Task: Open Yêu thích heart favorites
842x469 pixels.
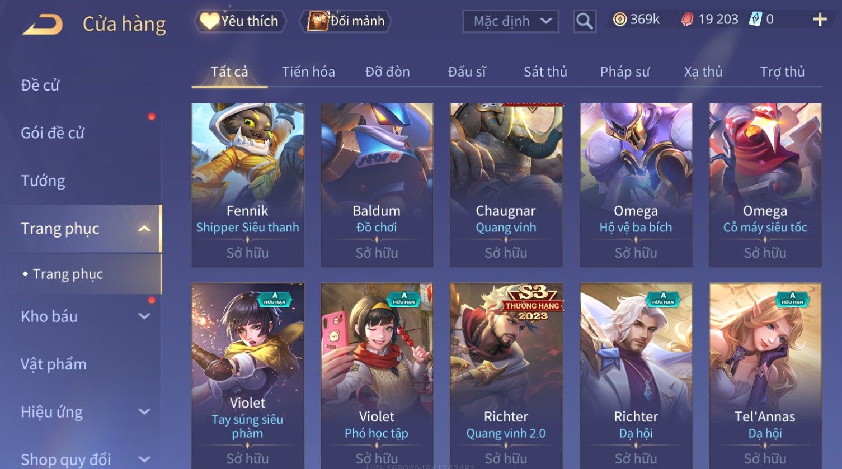Action: (241, 21)
